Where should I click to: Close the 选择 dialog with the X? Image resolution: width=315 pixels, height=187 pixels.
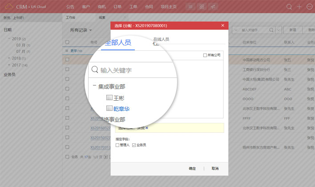[222, 26]
